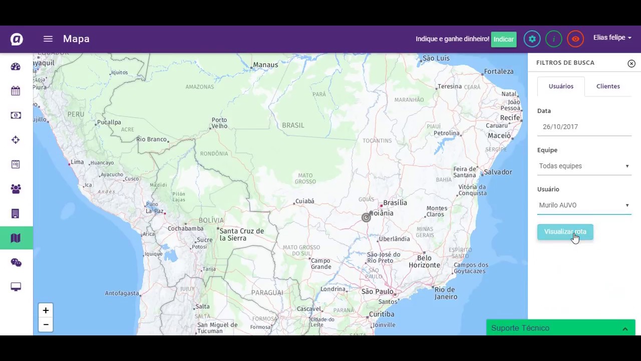The image size is (641, 361).
Task: Click the Porto Velho map label
Action: (219, 123)
